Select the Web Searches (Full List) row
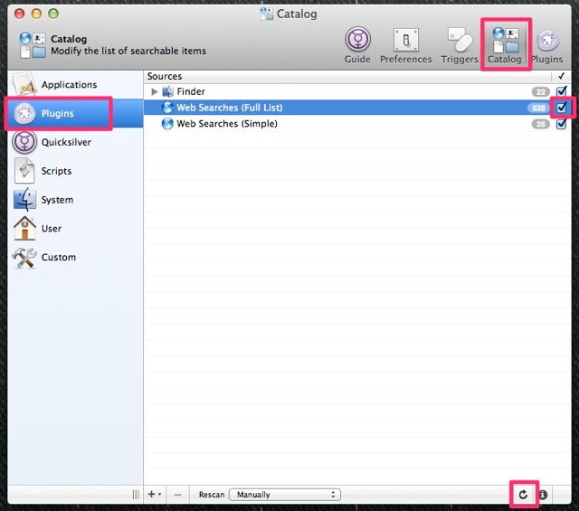This screenshot has height=511, width=579. [x=357, y=108]
